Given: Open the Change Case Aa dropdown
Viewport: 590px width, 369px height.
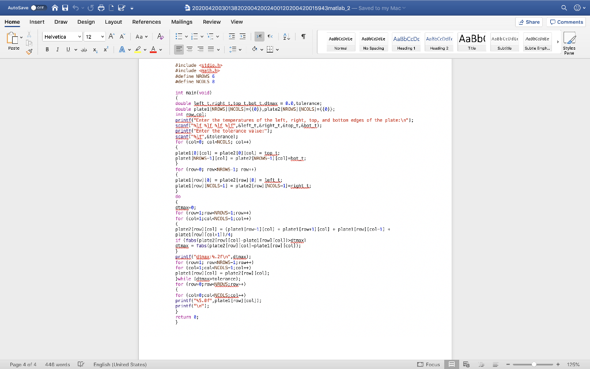Looking at the screenshot, I should tap(142, 36).
